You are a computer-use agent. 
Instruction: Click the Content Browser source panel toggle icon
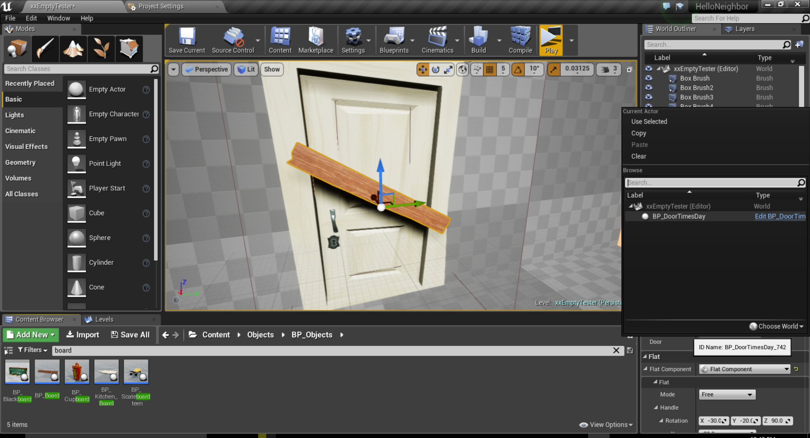coord(8,350)
